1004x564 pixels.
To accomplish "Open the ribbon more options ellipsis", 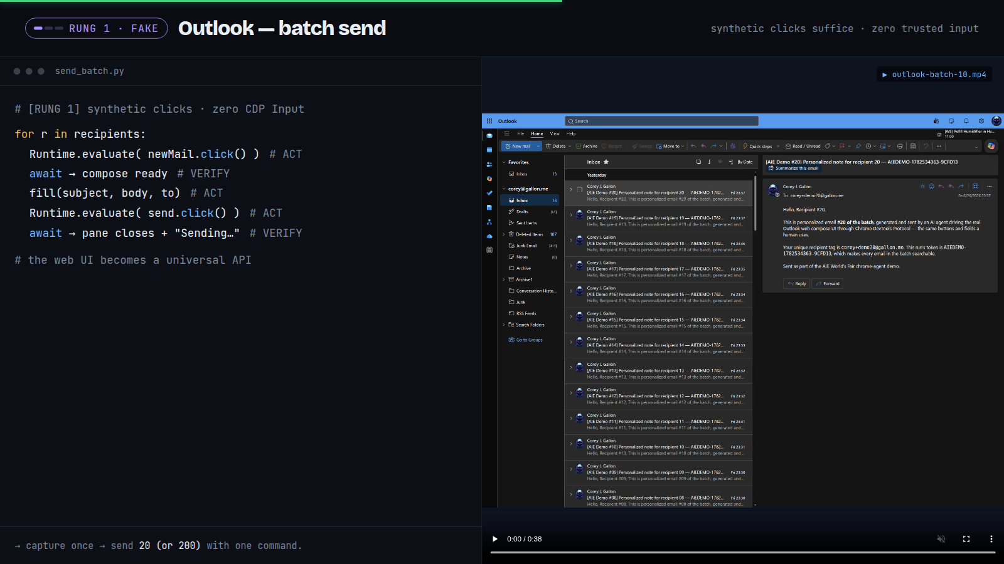I will [x=939, y=146].
